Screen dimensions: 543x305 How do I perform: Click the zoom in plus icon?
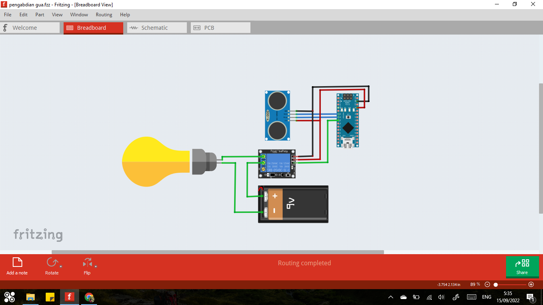pyautogui.click(x=531, y=284)
